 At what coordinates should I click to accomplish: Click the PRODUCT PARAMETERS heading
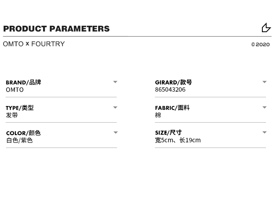(56, 29)
